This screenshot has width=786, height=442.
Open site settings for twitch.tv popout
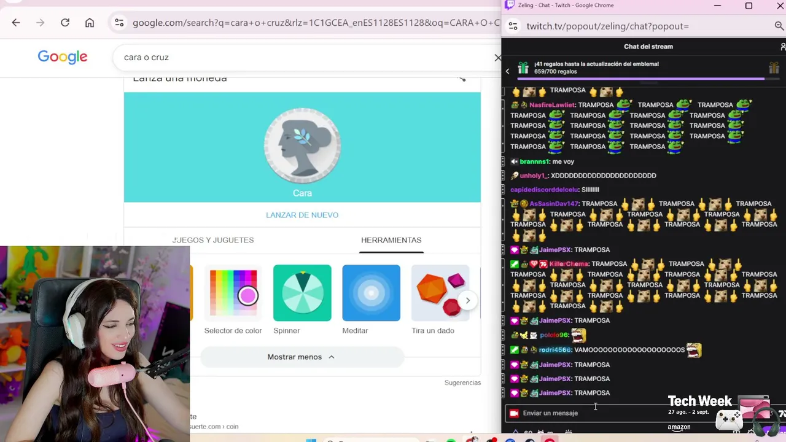pos(514,26)
